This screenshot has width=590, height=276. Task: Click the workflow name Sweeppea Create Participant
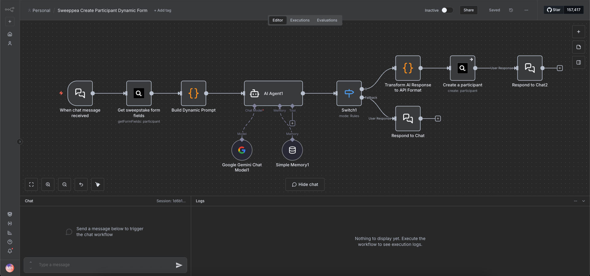102,10
